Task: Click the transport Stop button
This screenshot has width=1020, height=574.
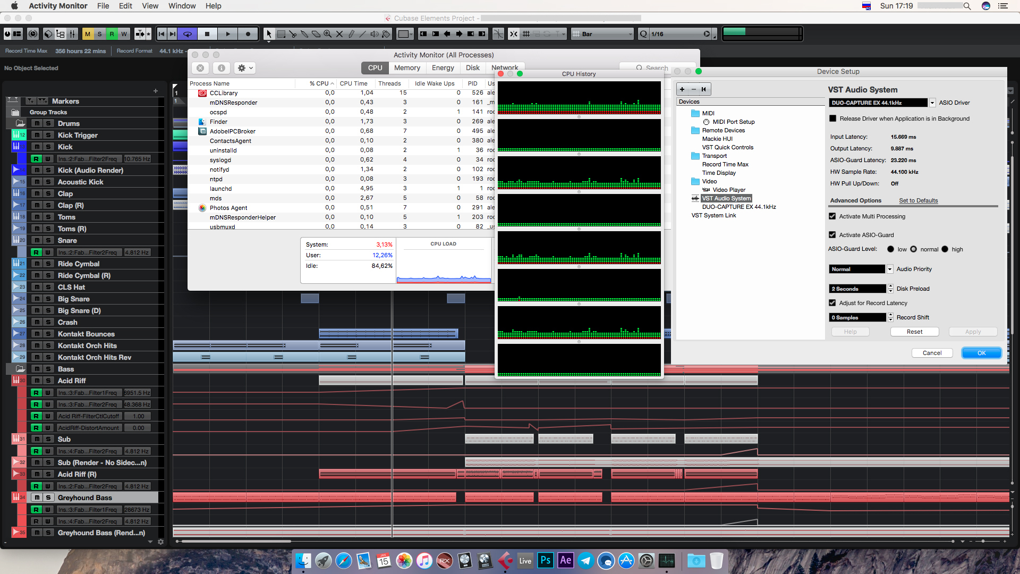Action: coord(207,34)
